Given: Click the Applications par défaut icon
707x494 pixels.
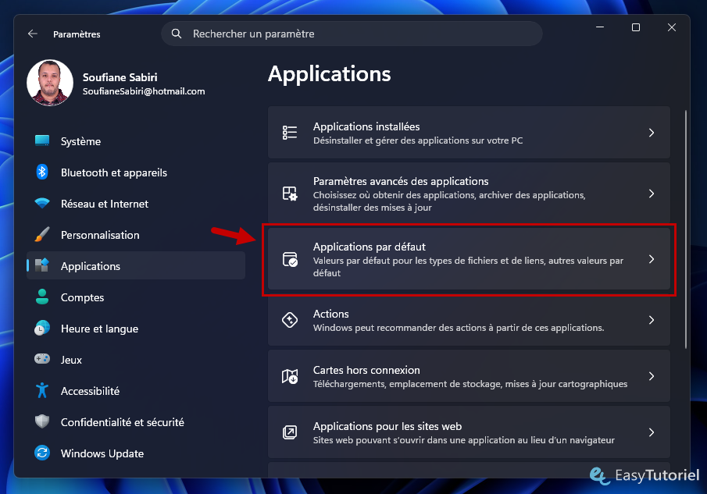Looking at the screenshot, I should 290,259.
